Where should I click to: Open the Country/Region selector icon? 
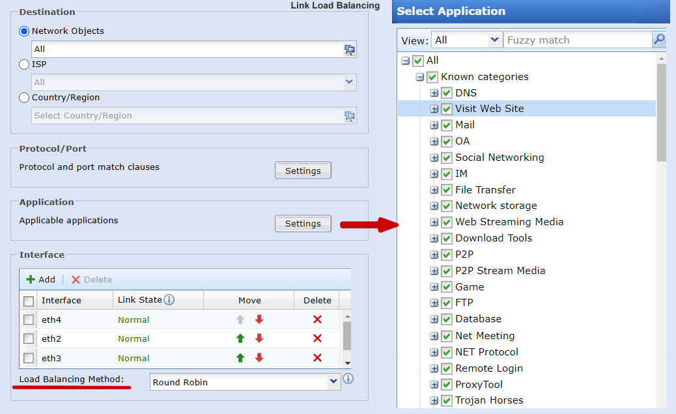[349, 115]
